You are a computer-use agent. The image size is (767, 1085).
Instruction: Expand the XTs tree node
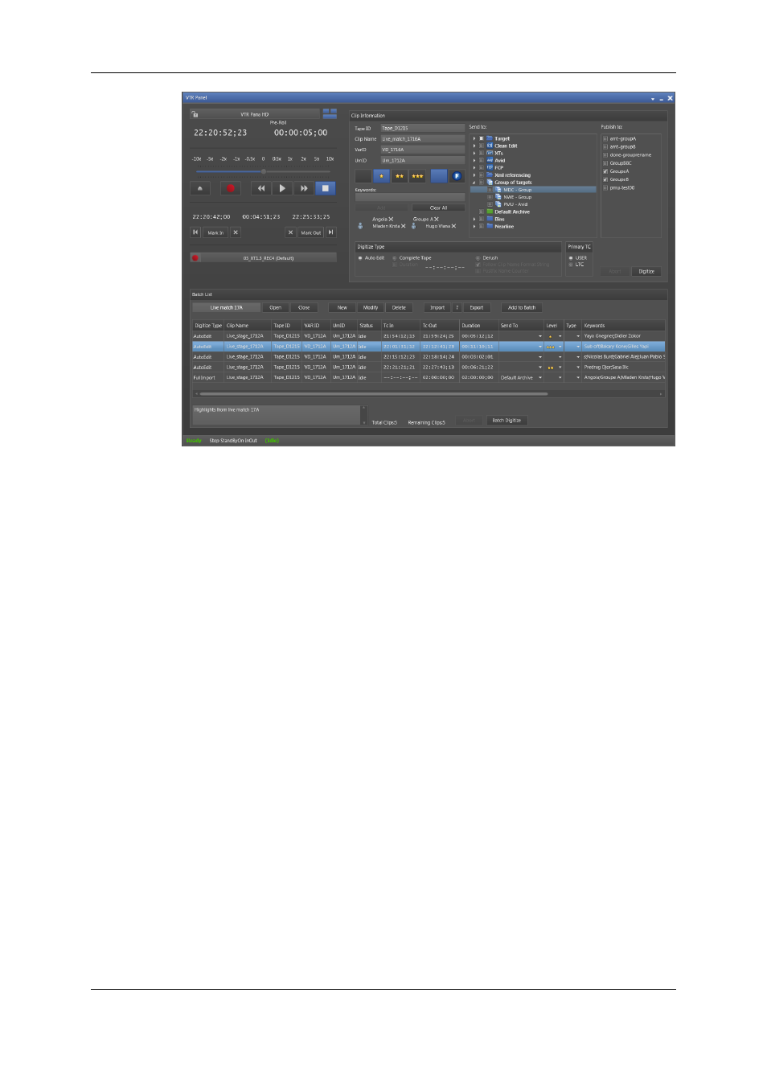474,153
